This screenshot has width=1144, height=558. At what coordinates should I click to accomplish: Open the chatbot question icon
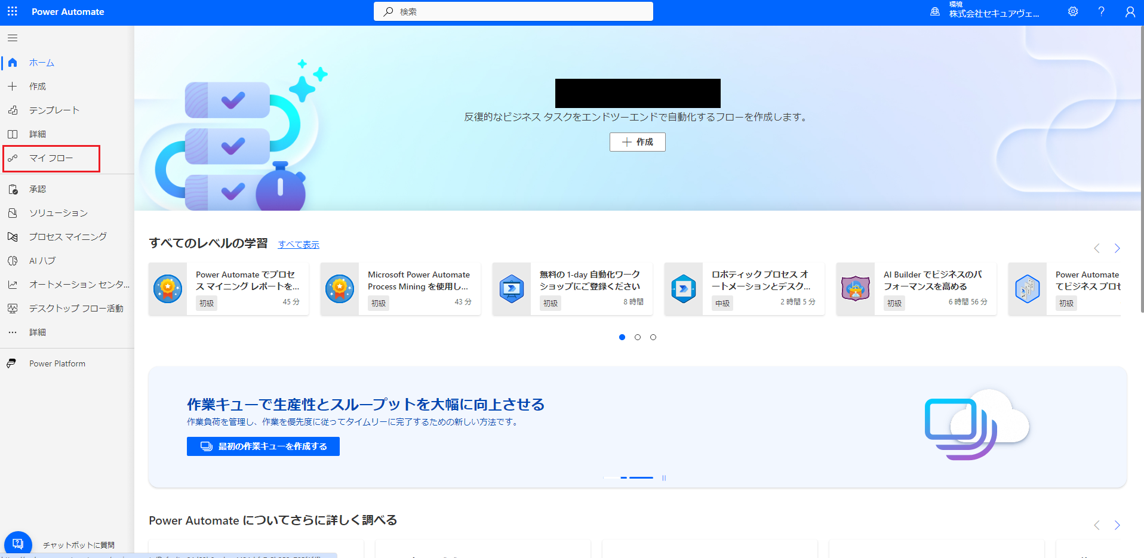click(x=18, y=544)
